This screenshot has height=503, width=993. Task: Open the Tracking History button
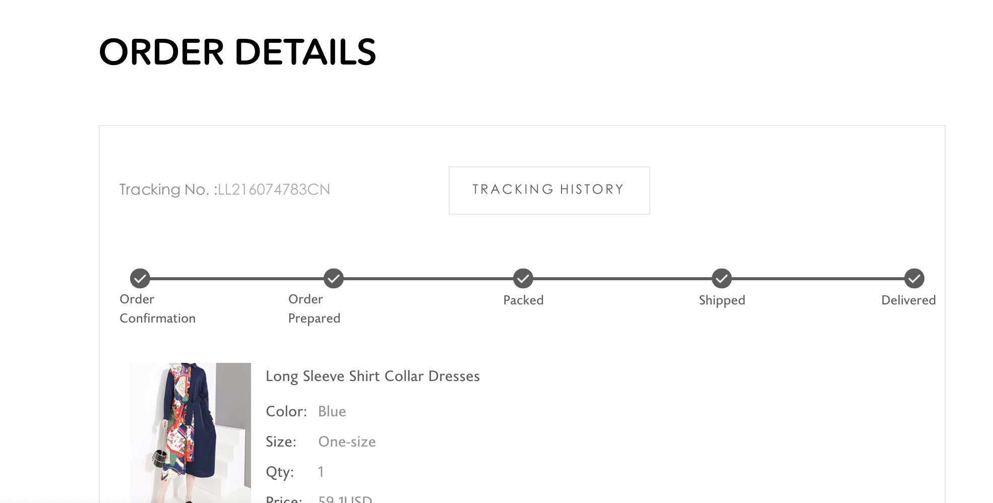[x=549, y=190]
